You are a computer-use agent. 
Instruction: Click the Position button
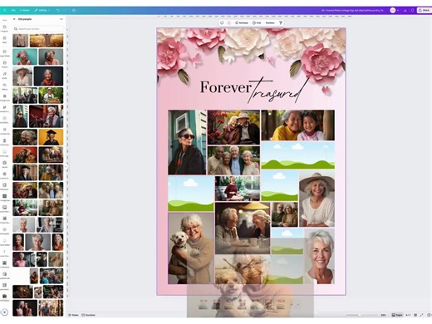click(270, 23)
